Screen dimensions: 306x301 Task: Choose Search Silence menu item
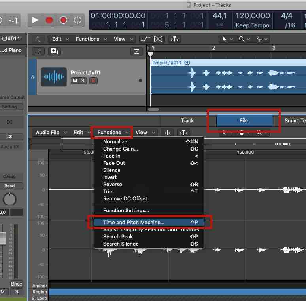pos(149,244)
